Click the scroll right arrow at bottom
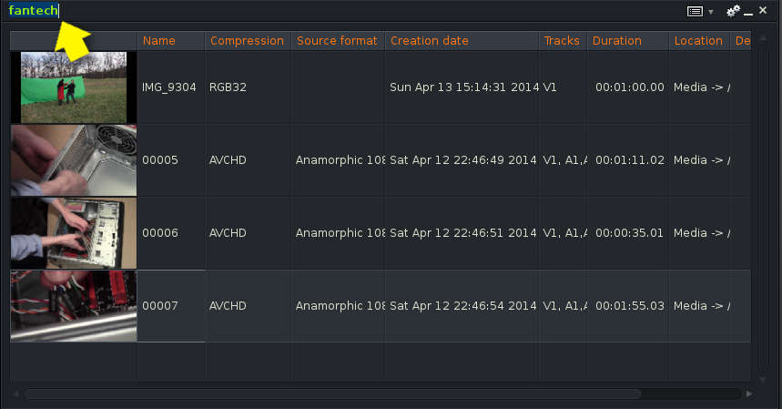This screenshot has width=782, height=409. point(749,394)
